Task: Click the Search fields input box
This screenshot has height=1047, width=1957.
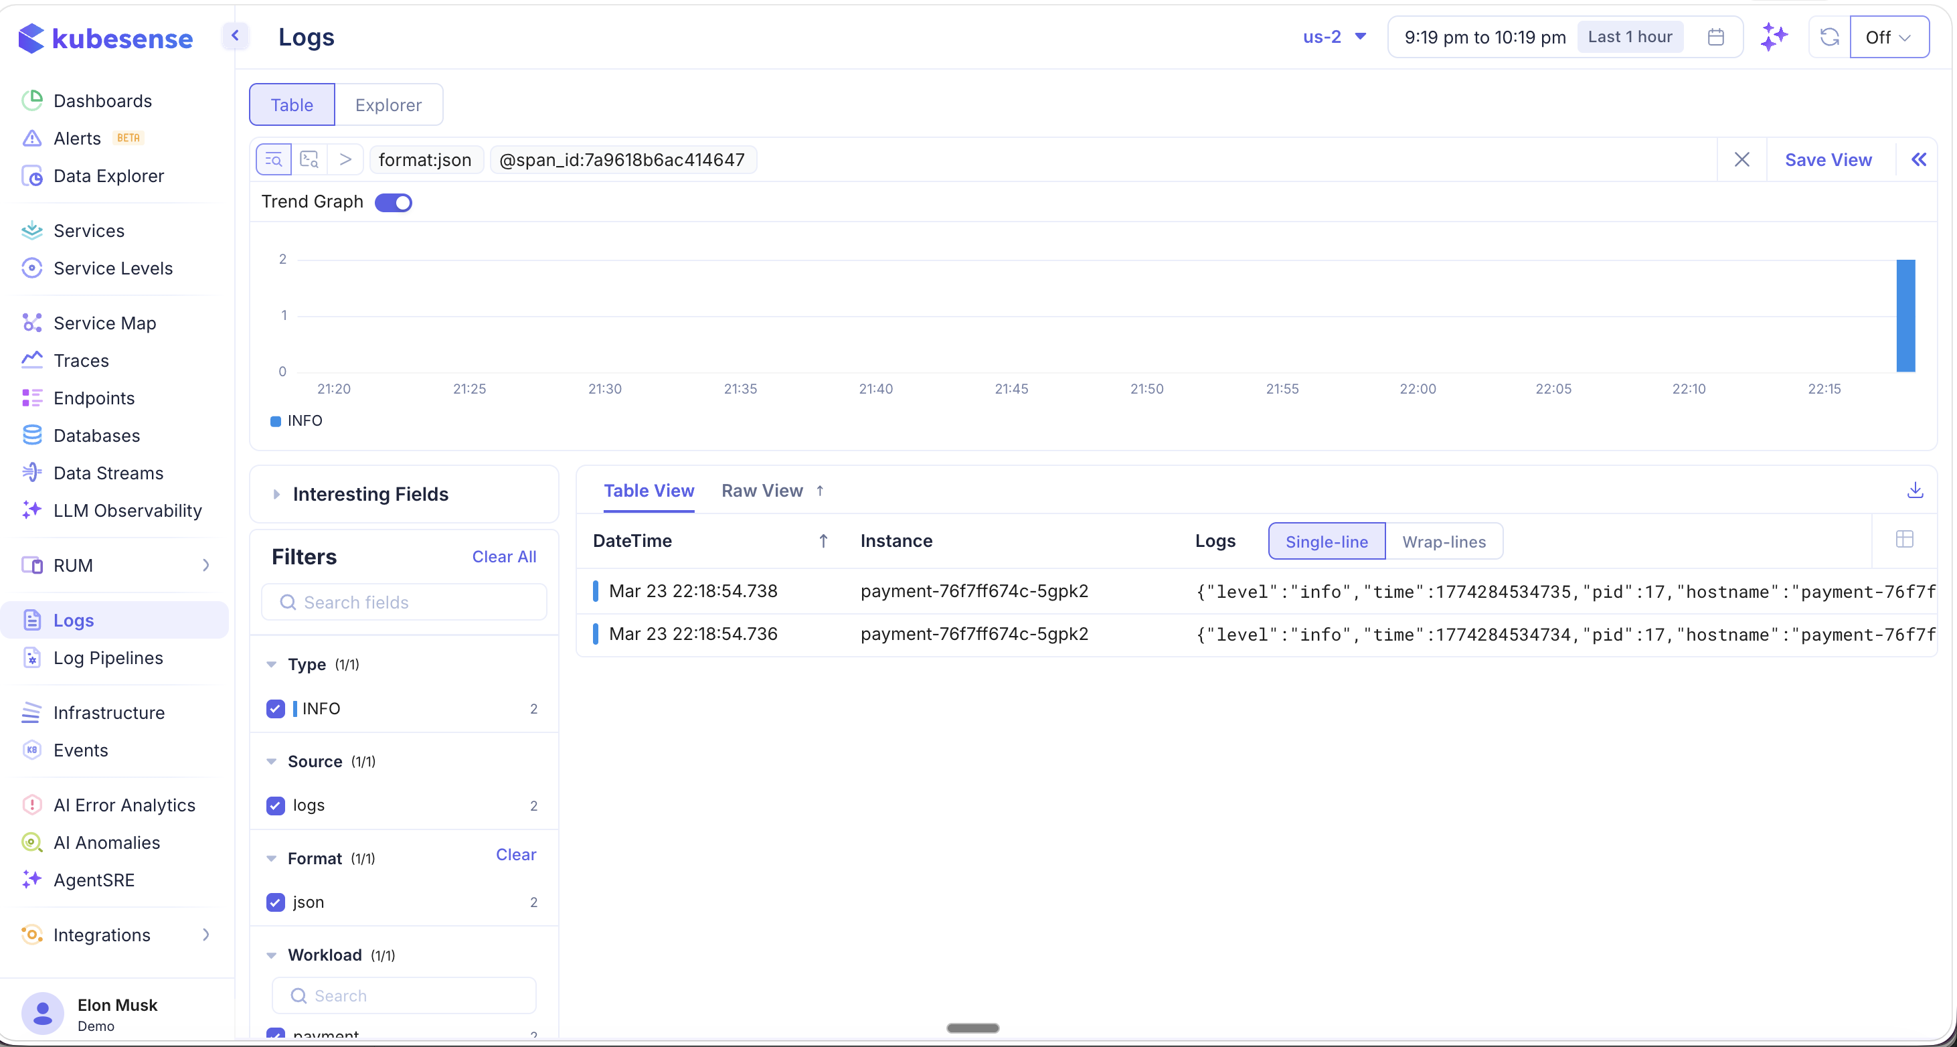Action: click(x=404, y=602)
